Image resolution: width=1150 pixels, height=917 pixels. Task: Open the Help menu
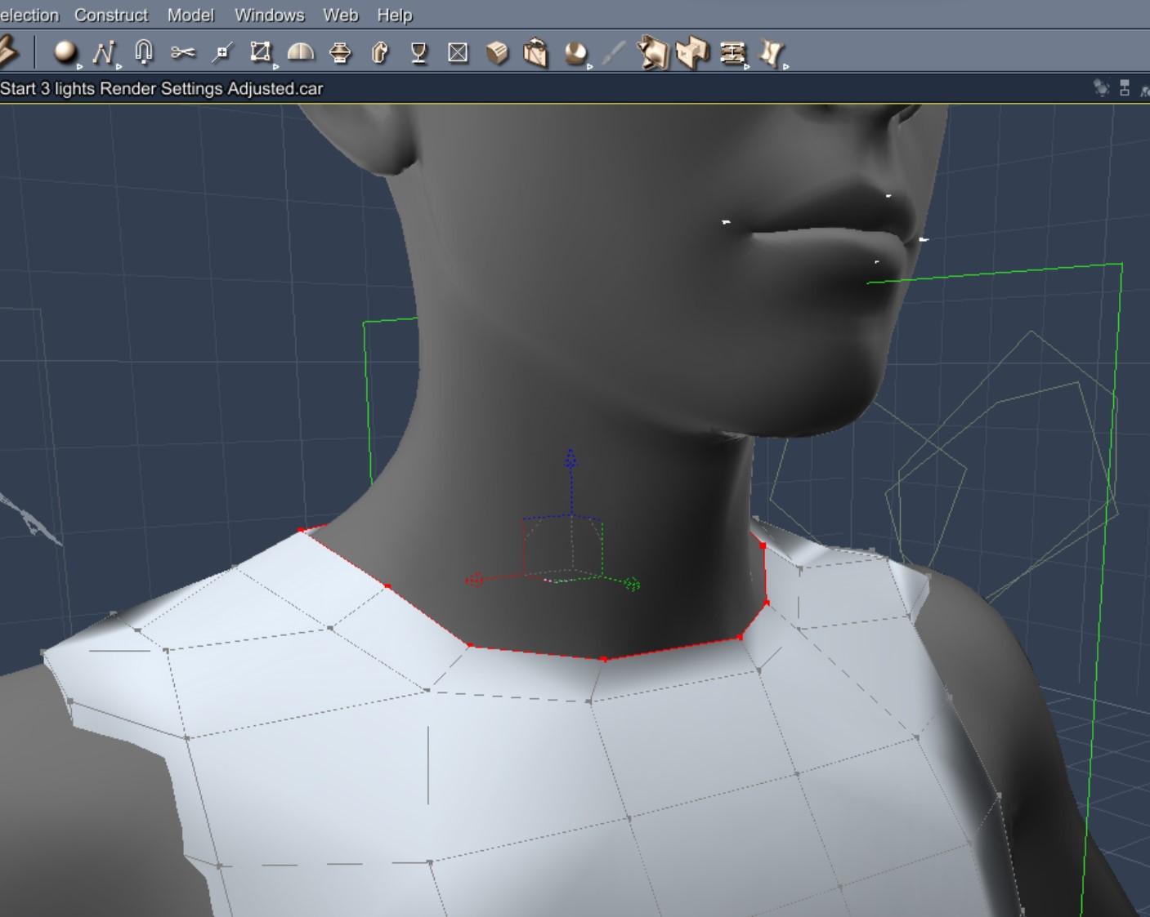click(395, 15)
